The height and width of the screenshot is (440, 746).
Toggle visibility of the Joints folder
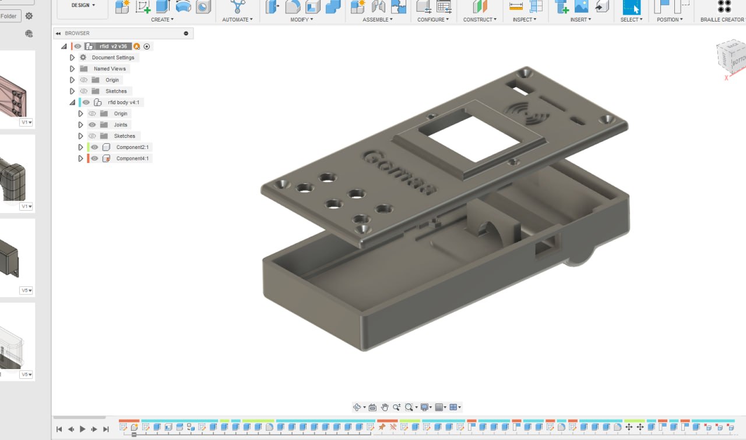click(x=92, y=125)
